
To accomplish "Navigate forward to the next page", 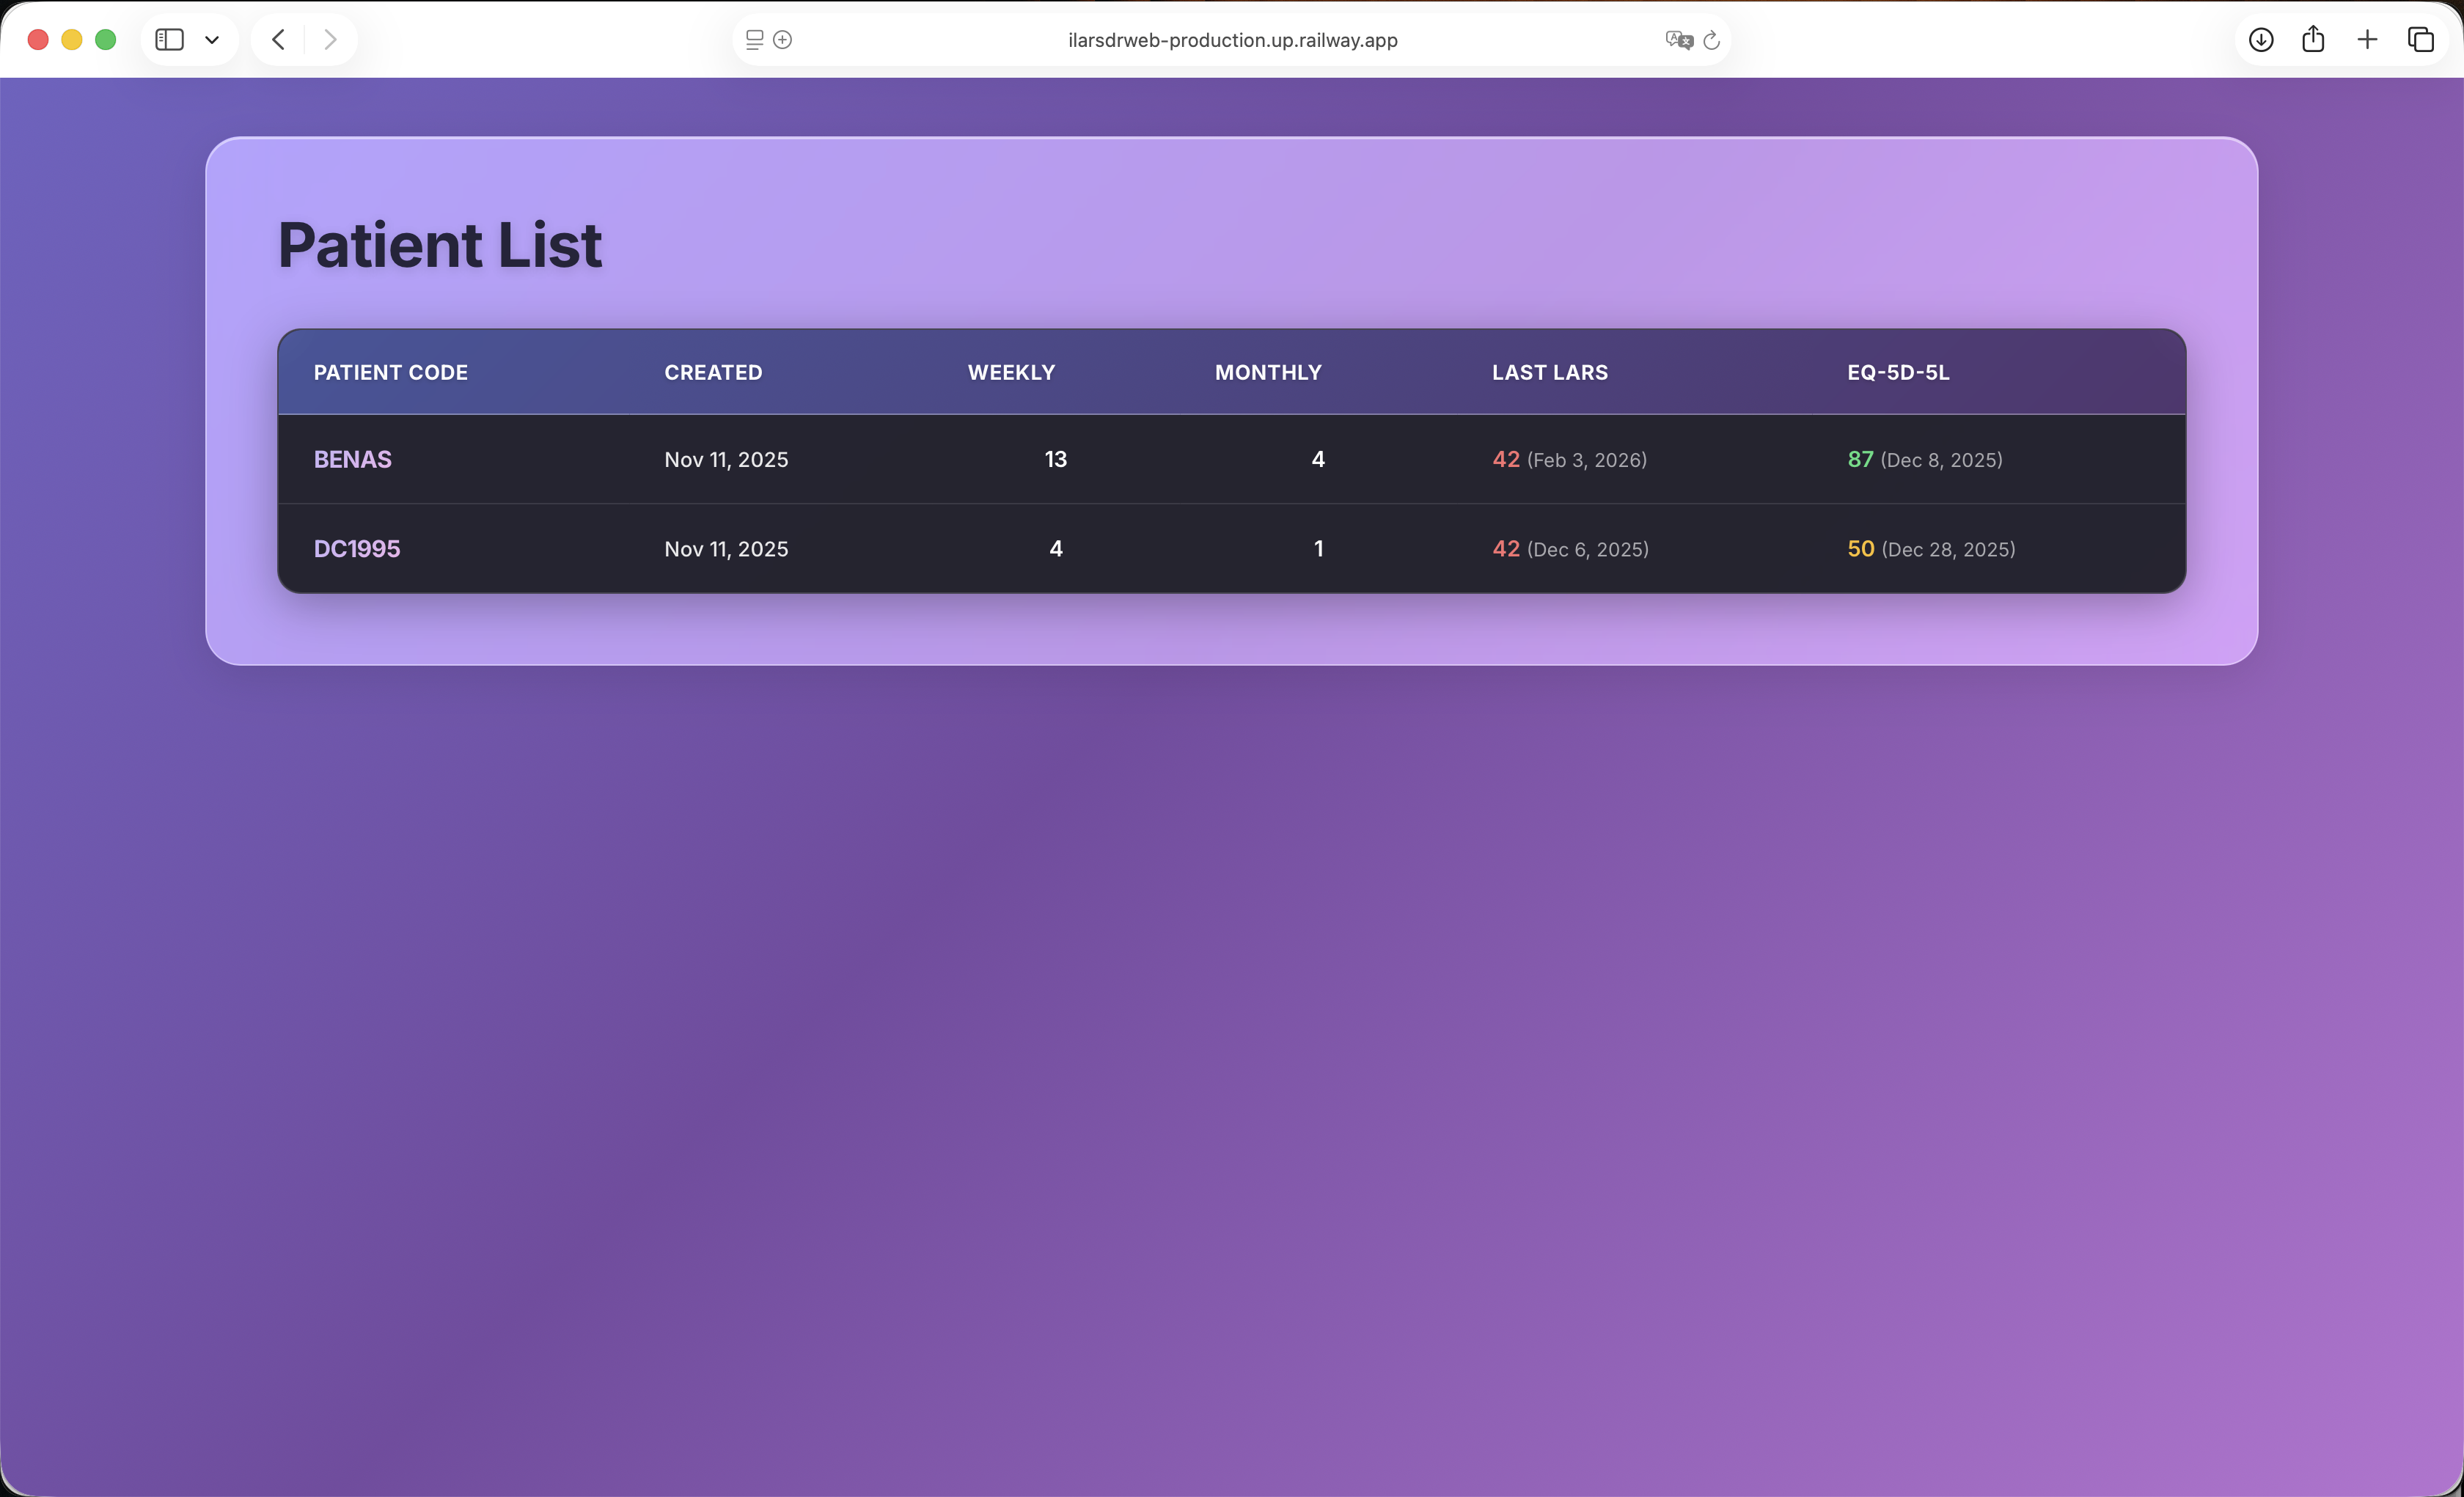I will pos(330,40).
